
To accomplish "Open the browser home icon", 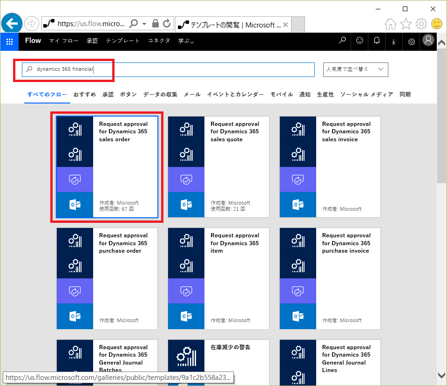I will 390,24.
